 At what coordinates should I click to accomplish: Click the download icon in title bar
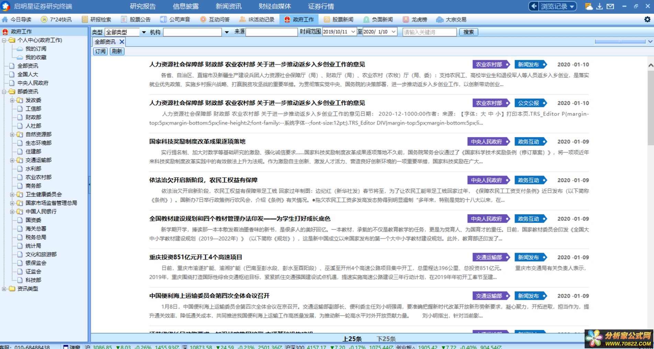click(x=599, y=6)
